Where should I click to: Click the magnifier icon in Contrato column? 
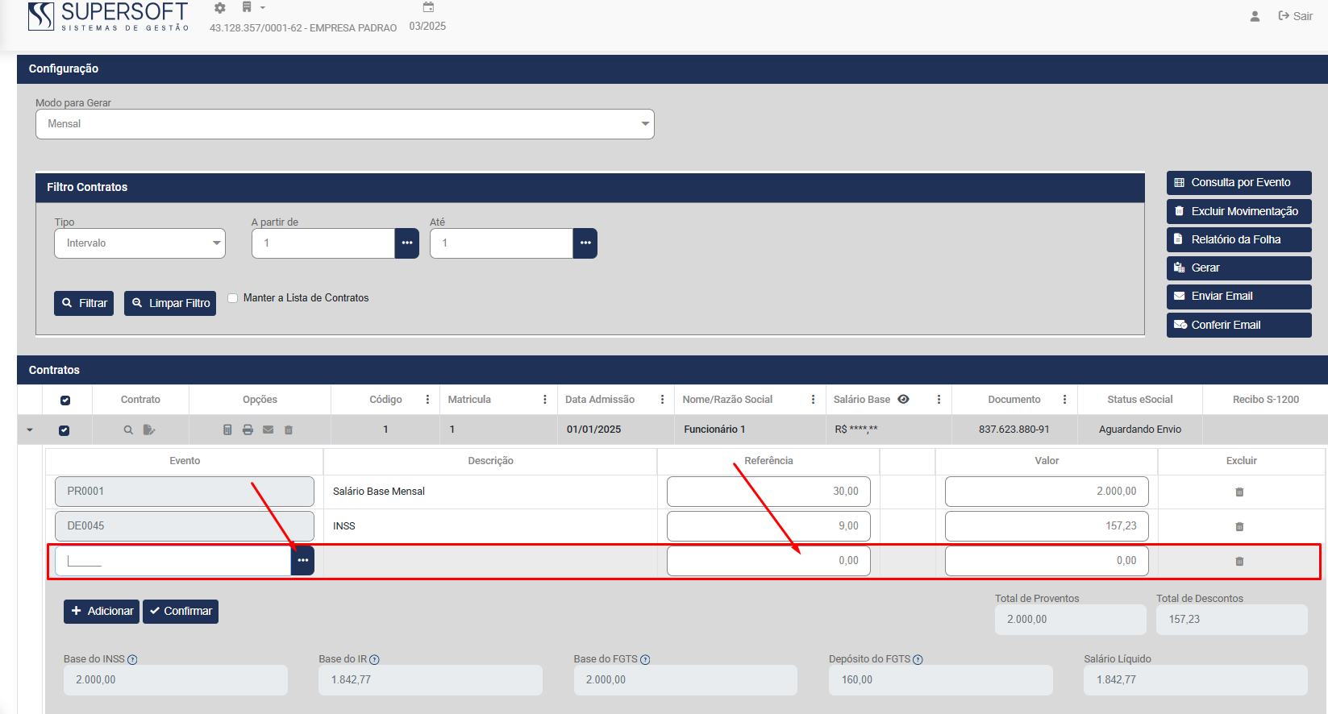128,430
